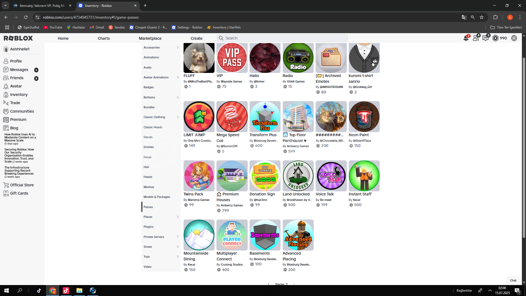Open the Cruising Studios creator link
This screenshot has height=296, width=526.
click(x=232, y=264)
